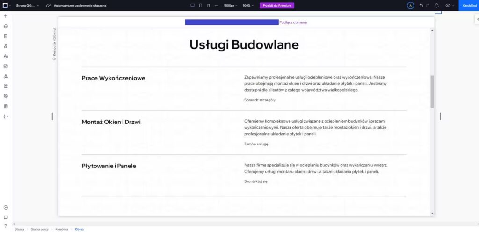Click the undo arrow
The height and width of the screenshot is (232, 479).
click(421, 6)
